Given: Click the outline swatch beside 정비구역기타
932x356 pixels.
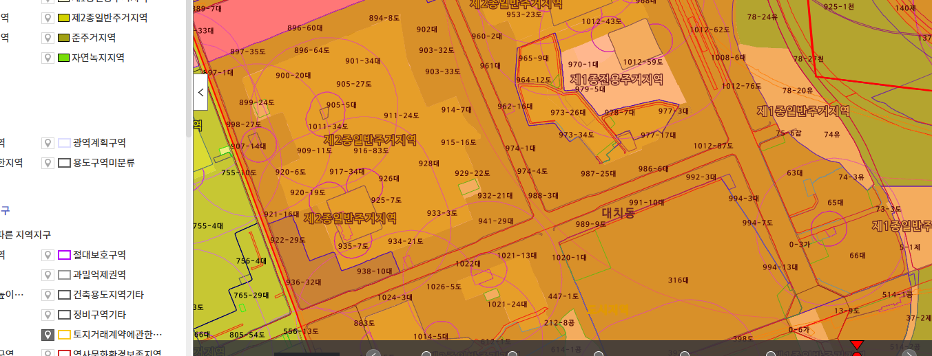Looking at the screenshot, I should pyautogui.click(x=64, y=315).
